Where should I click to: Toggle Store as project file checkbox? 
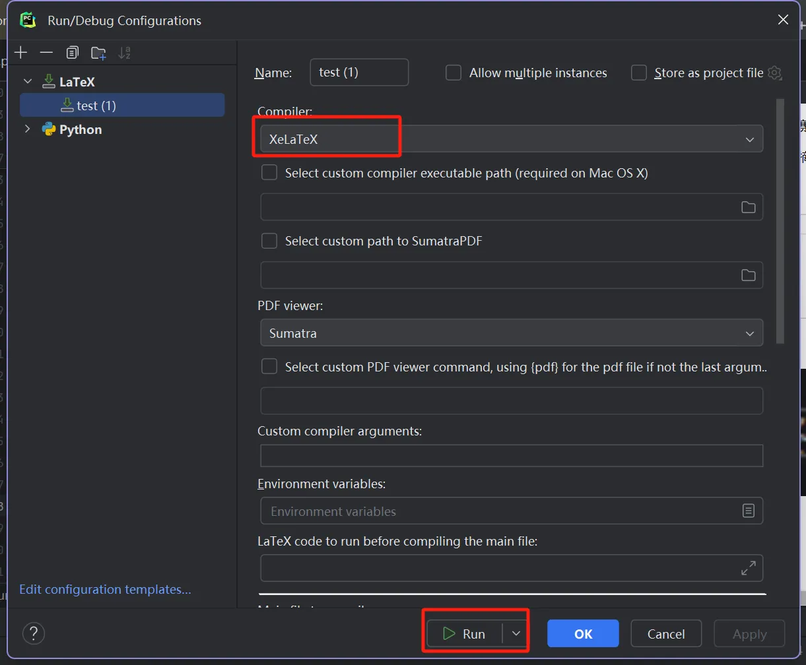tap(639, 73)
